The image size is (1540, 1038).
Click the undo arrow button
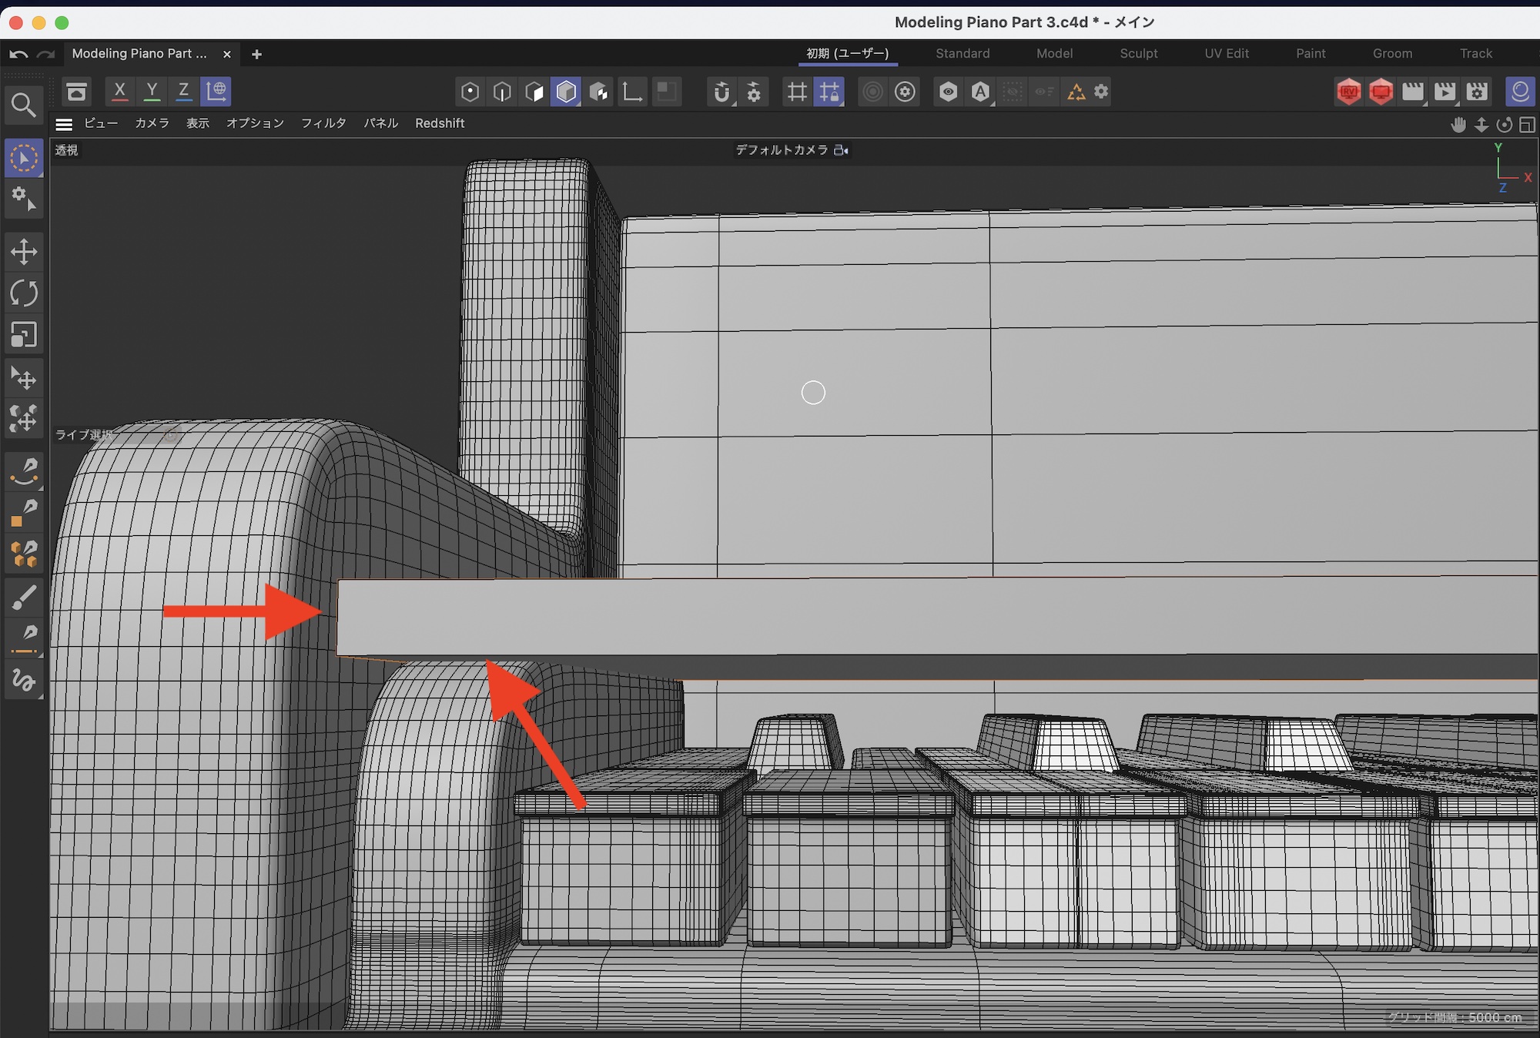click(18, 54)
